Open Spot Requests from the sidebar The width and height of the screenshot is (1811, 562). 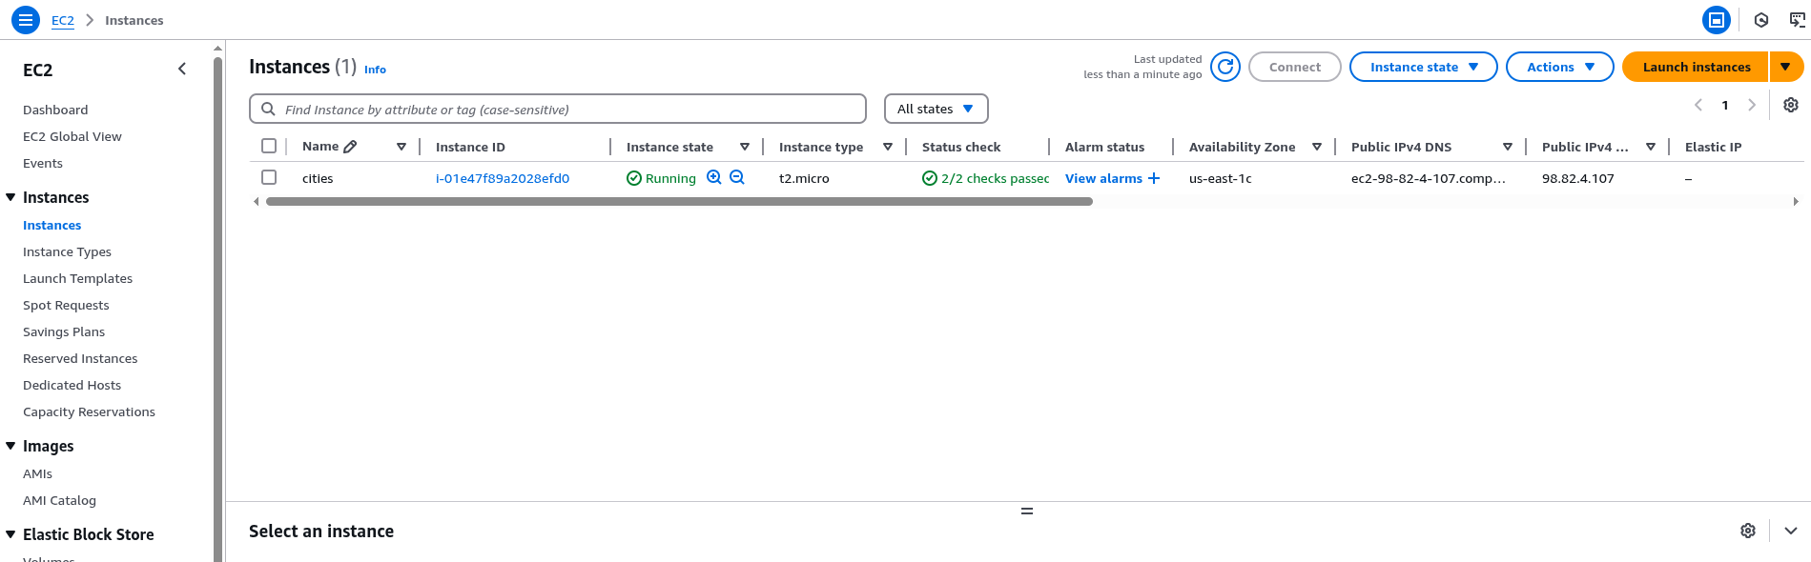[x=66, y=305]
